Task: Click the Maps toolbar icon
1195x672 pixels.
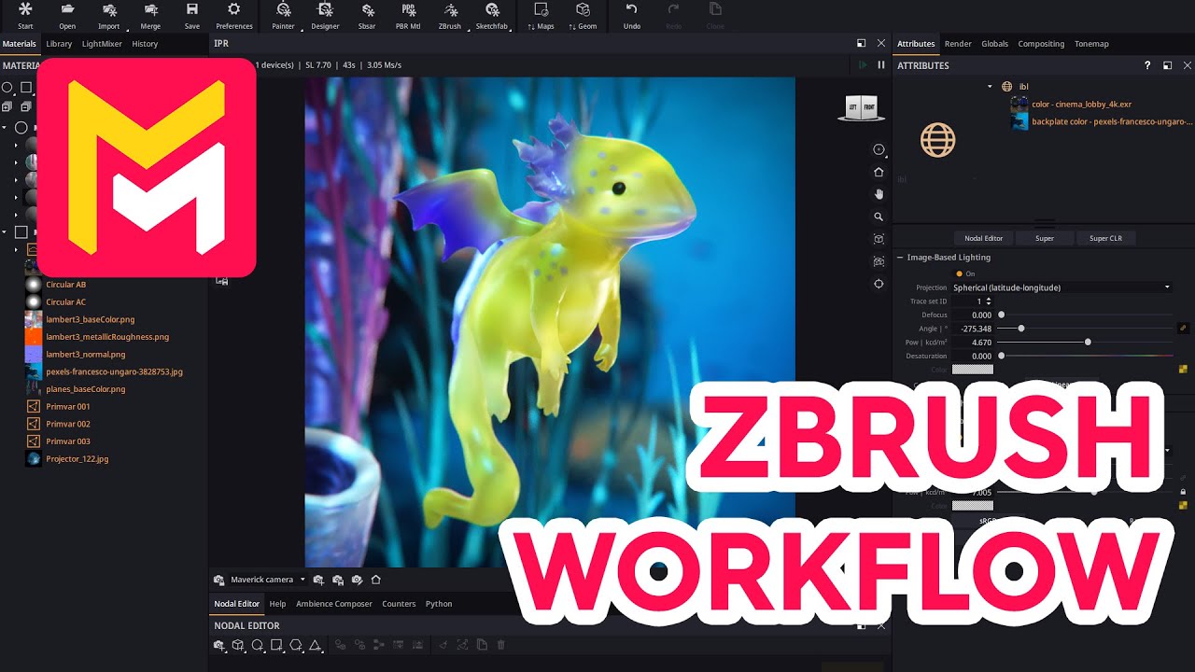Action: (541, 9)
